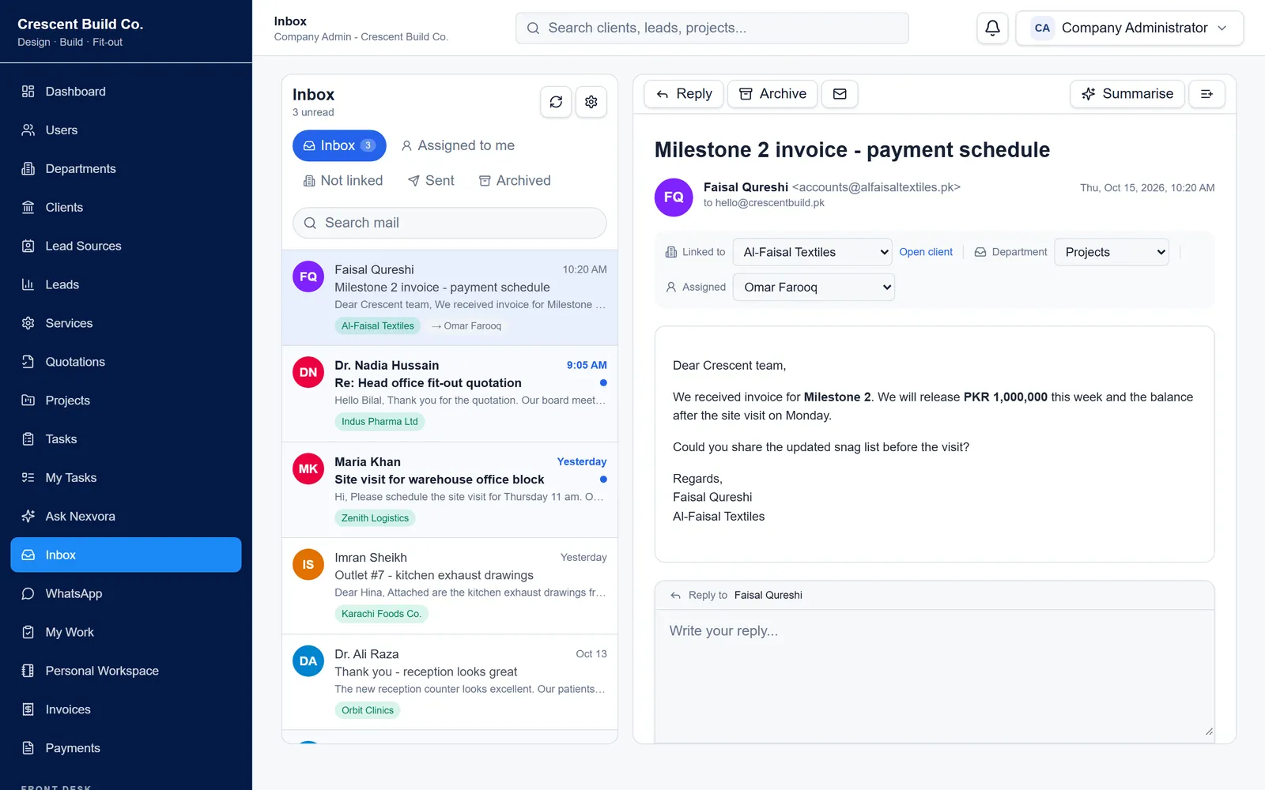Open inbox settings gear

click(591, 102)
